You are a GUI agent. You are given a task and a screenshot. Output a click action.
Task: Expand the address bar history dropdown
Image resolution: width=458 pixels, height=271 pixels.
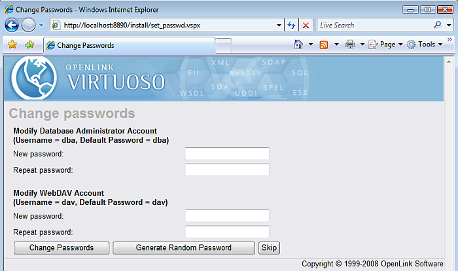[x=279, y=25]
